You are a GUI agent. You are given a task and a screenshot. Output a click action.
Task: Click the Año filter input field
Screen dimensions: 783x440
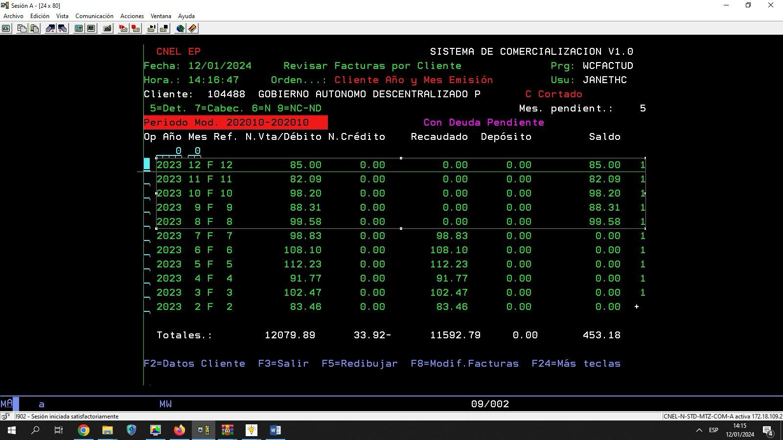pyautogui.click(x=170, y=151)
